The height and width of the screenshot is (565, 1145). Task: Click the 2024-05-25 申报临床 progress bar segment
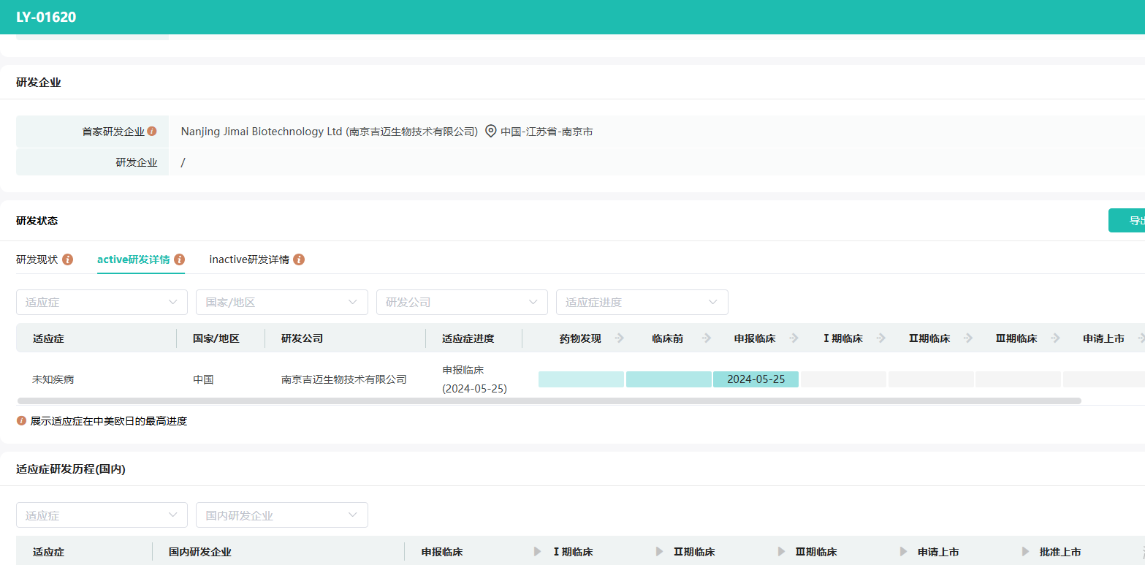756,379
